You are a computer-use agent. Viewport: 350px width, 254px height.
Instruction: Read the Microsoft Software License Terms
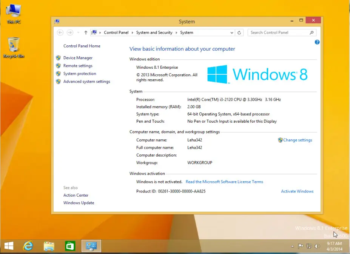pyautogui.click(x=224, y=182)
